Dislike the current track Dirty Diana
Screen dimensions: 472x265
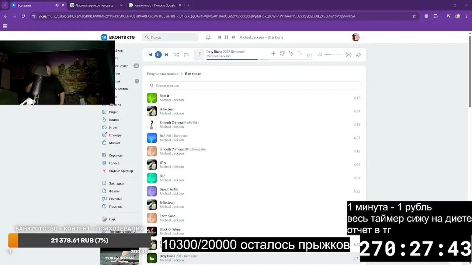(x=282, y=54)
